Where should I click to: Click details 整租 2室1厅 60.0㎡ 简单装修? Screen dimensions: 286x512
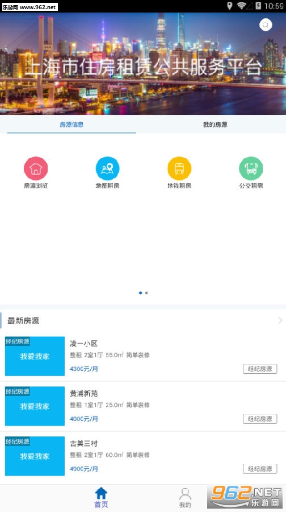(110, 455)
